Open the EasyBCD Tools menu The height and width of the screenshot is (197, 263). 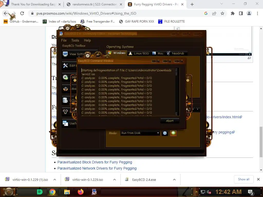tap(75, 40)
